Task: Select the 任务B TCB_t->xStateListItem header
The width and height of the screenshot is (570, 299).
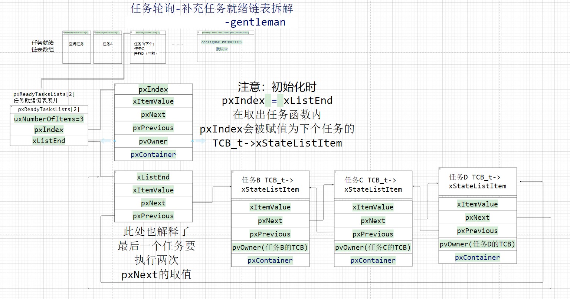Action: (x=270, y=185)
